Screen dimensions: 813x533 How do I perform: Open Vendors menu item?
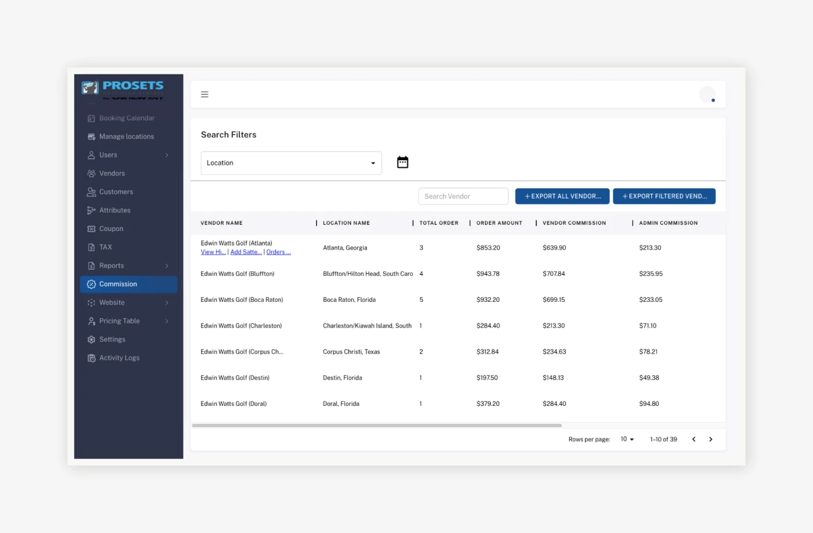pyautogui.click(x=112, y=174)
